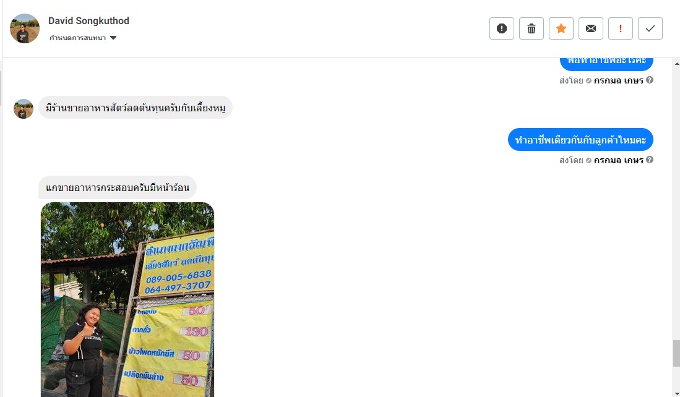This screenshot has height=397, width=680.
Task: Expand the กำหนดการสนทนา dropdown arrow
Action: pyautogui.click(x=113, y=38)
